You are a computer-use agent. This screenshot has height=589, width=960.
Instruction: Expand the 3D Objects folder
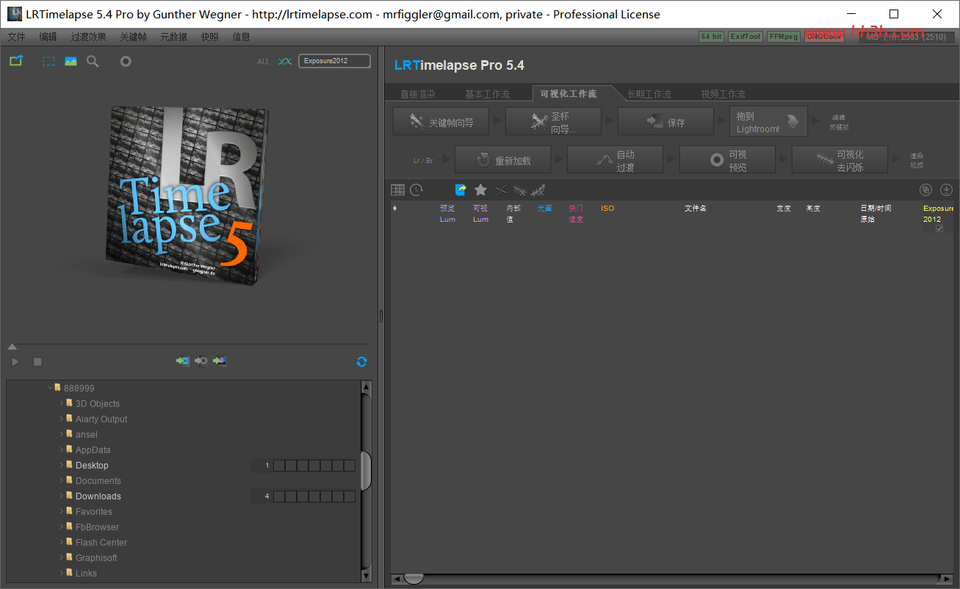tap(62, 403)
